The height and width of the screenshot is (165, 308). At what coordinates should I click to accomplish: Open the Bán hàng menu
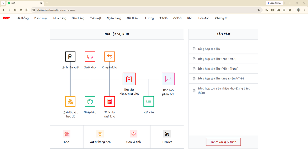pyautogui.click(x=78, y=18)
